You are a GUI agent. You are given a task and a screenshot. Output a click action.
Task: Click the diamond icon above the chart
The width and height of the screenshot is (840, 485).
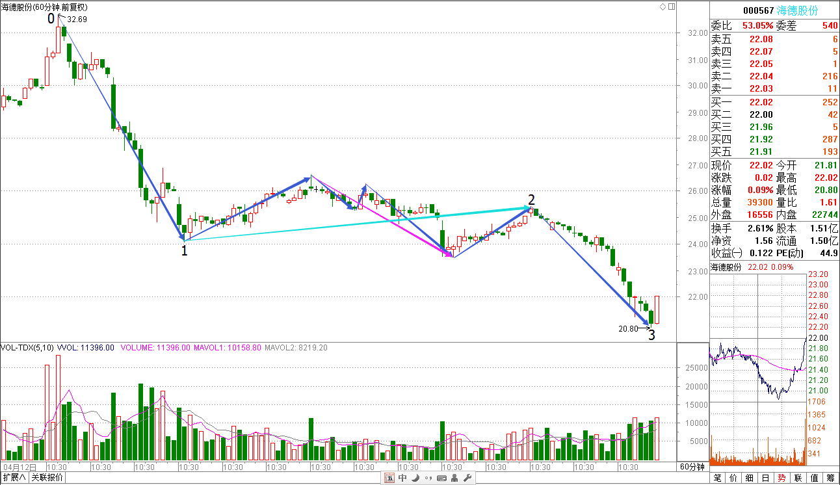pyautogui.click(x=663, y=7)
